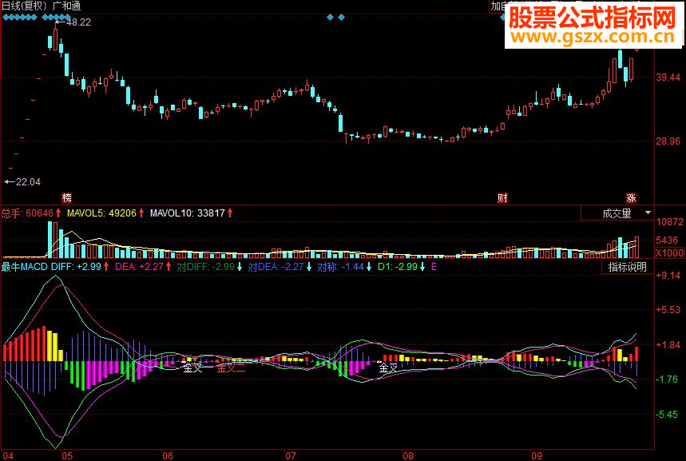Click the 涨 marker icon on the price chart
This screenshot has height=461, width=686.
(x=631, y=198)
